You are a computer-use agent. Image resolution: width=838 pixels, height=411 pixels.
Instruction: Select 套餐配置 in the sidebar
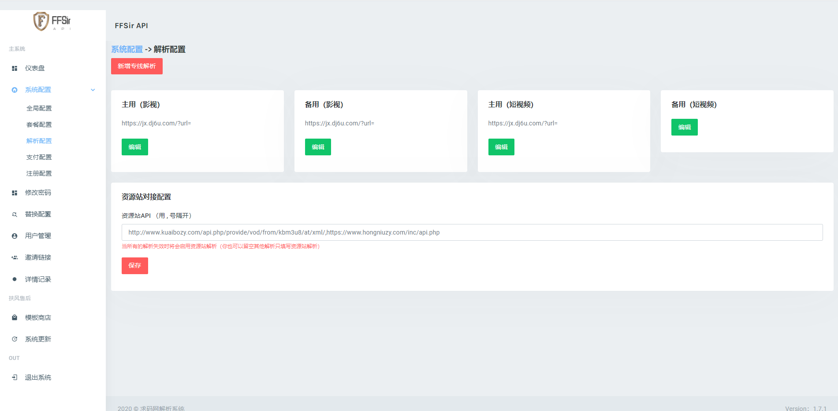tap(39, 125)
